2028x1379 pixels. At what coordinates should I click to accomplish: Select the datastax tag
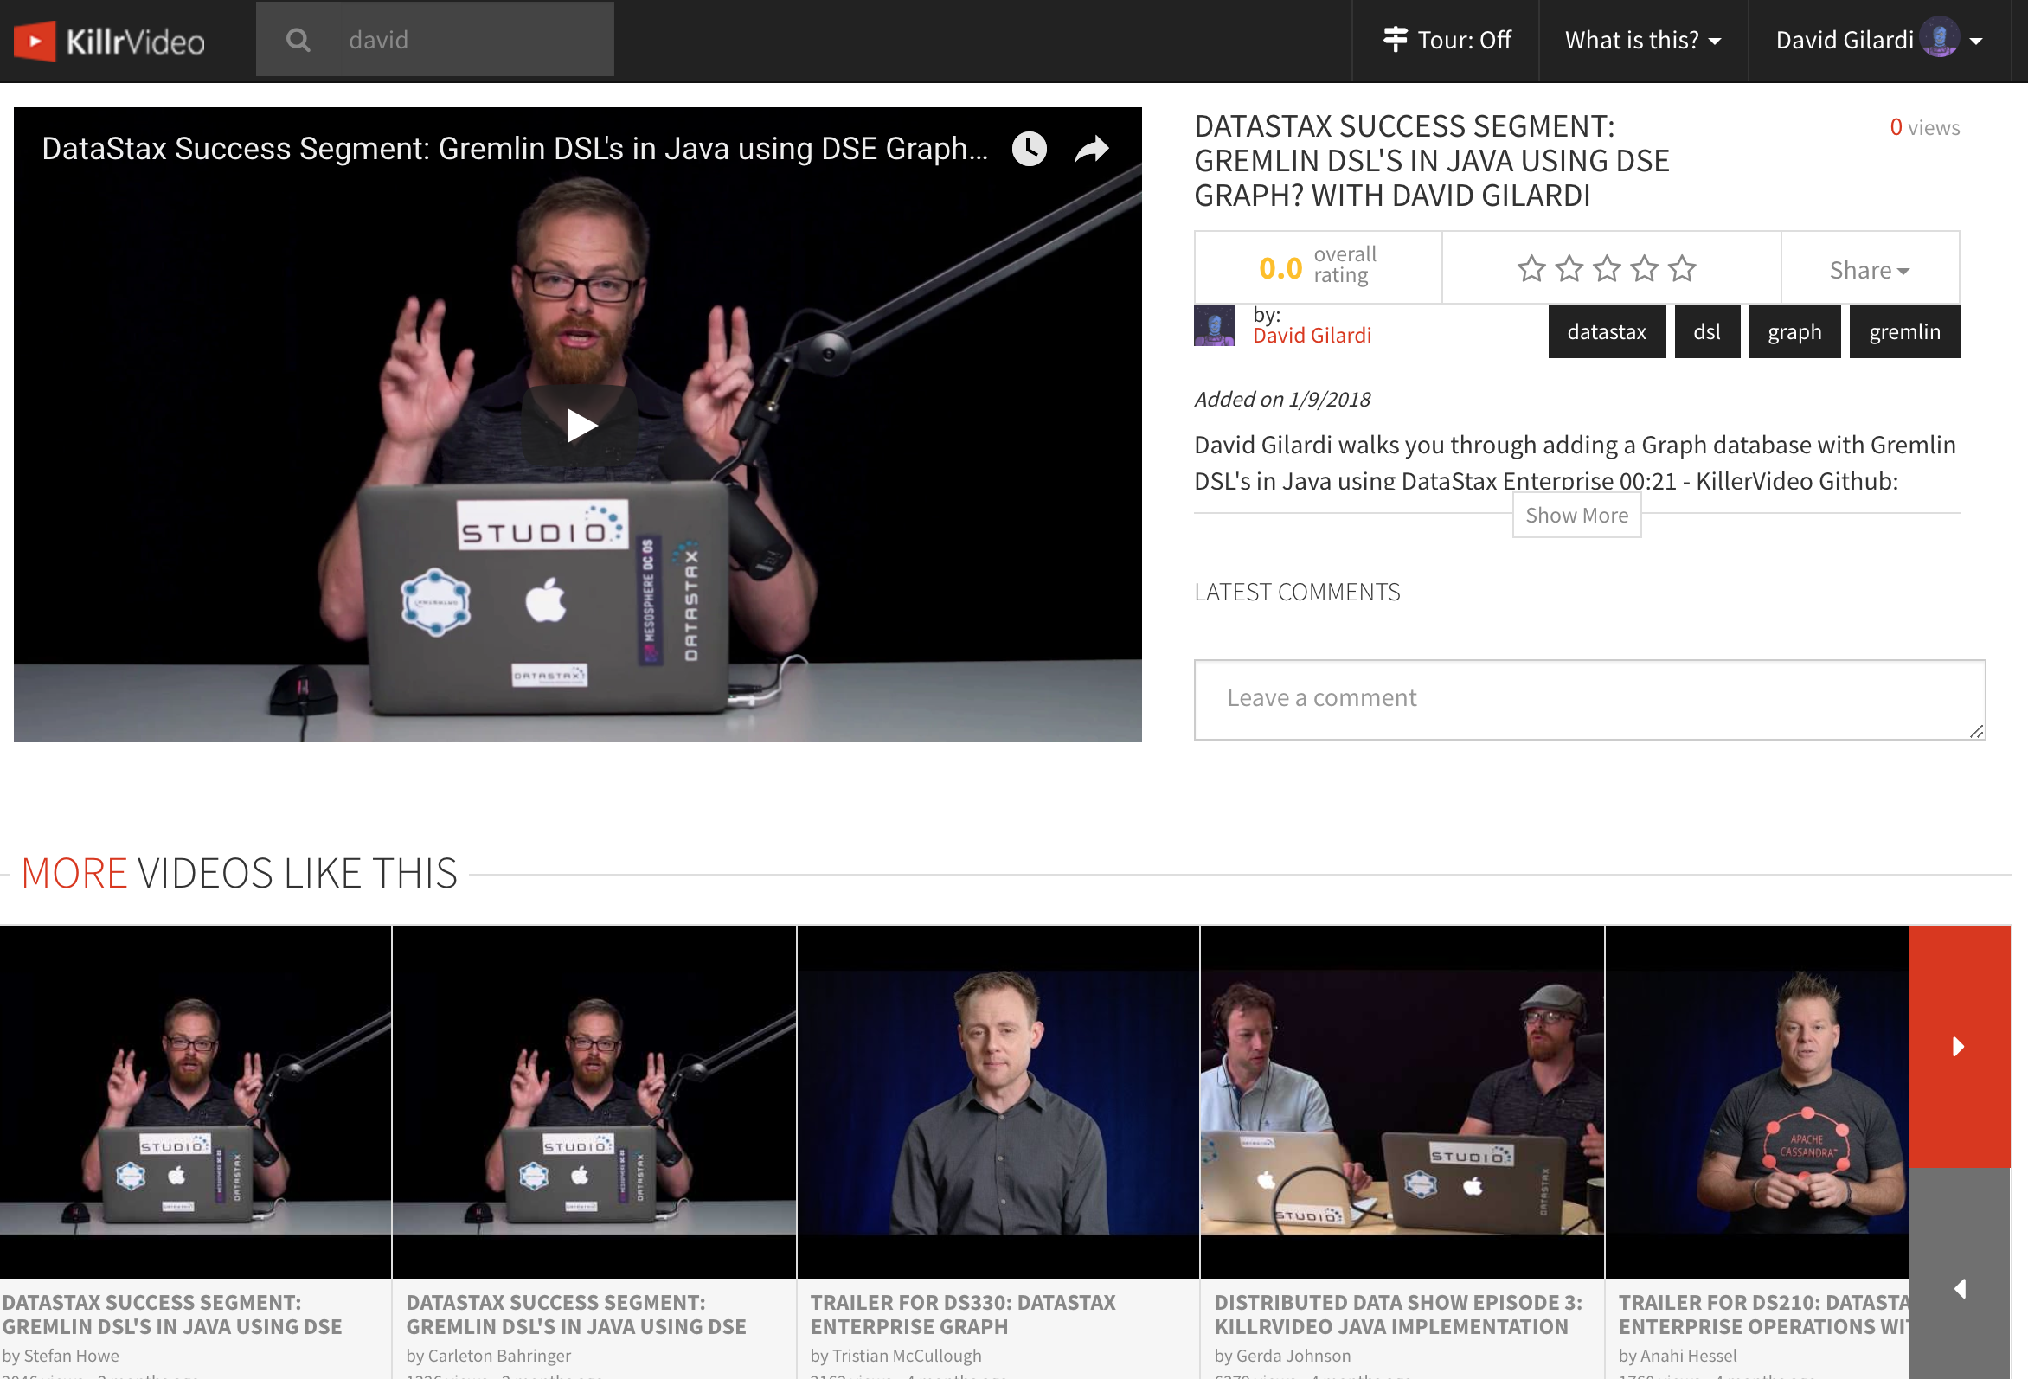(x=1607, y=331)
